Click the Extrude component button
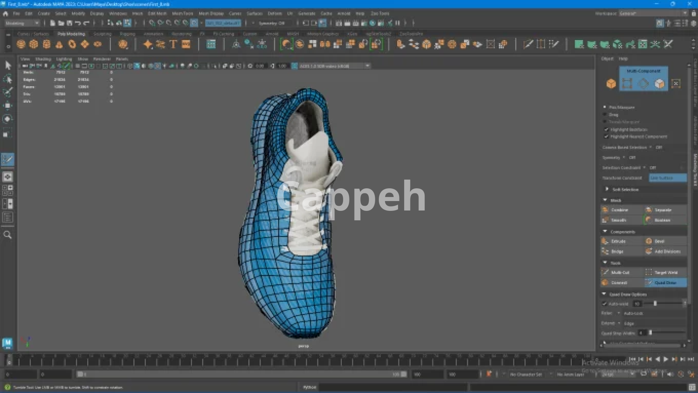The height and width of the screenshot is (393, 698). coord(618,241)
